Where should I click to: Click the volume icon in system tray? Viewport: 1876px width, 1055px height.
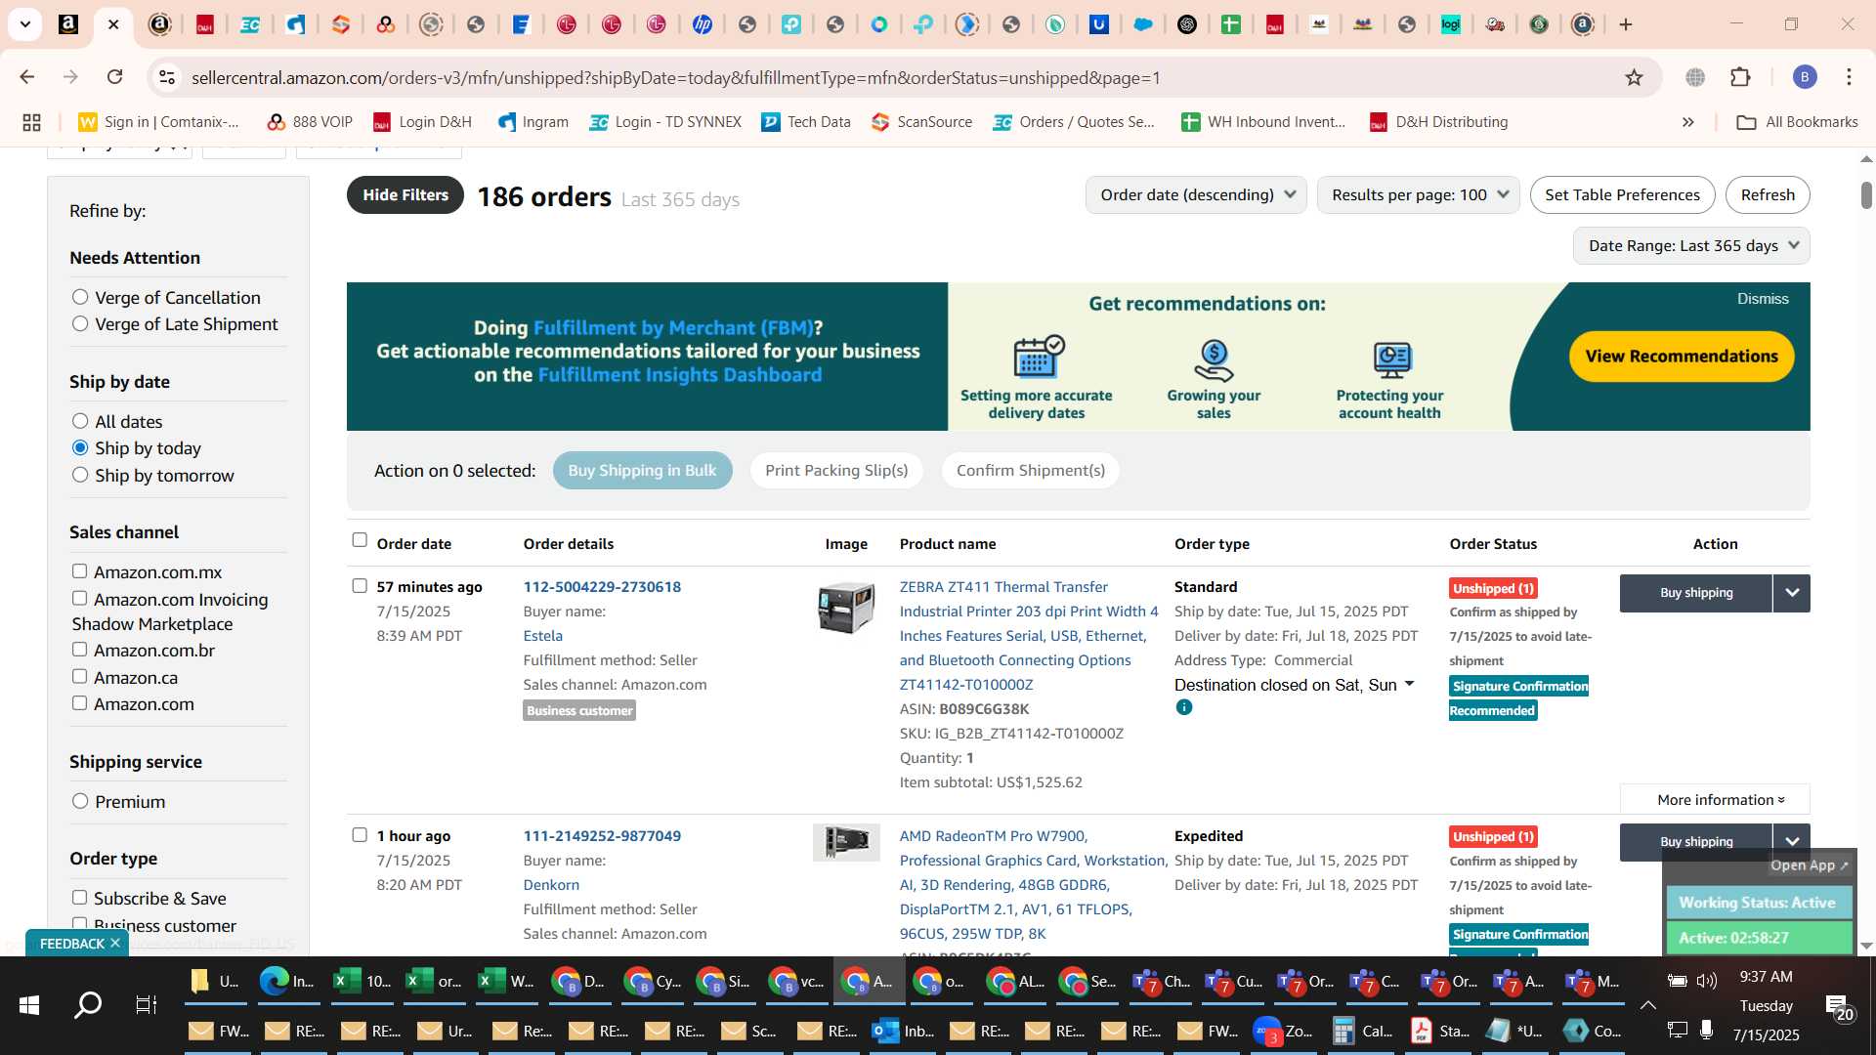[1707, 981]
